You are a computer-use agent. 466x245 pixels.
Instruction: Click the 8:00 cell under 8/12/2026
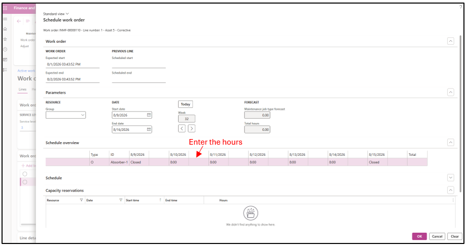(x=258, y=162)
